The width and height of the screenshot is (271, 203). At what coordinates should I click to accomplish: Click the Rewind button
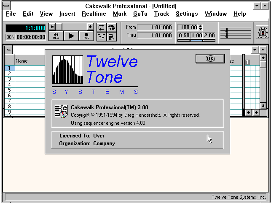click(x=56, y=36)
